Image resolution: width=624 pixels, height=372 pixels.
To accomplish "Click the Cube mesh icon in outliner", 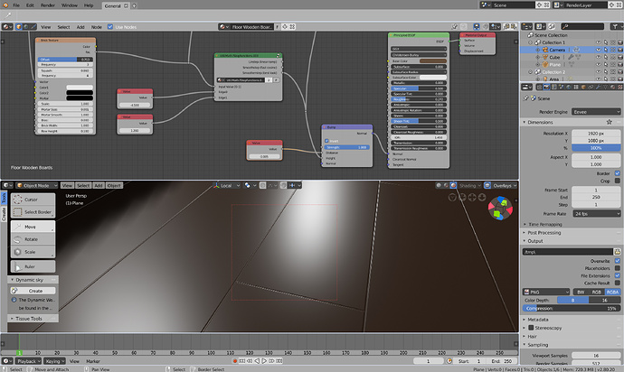I will click(x=545, y=57).
